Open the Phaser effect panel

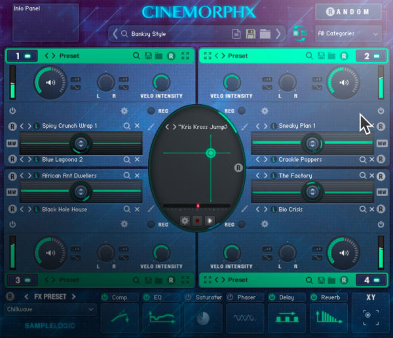coord(245,318)
